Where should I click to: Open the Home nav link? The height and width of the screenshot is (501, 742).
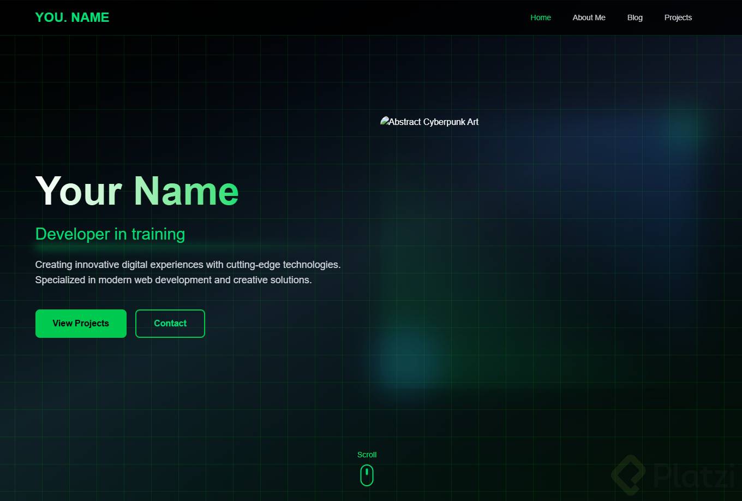541,17
